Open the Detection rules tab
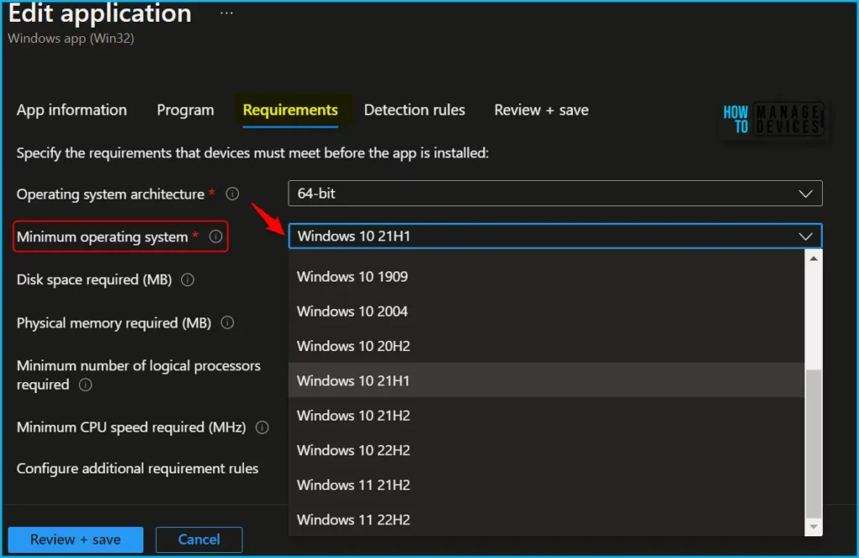859x558 pixels. (414, 110)
